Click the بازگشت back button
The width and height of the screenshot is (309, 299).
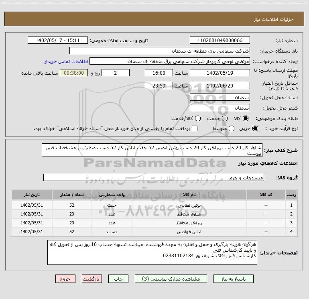(92, 279)
